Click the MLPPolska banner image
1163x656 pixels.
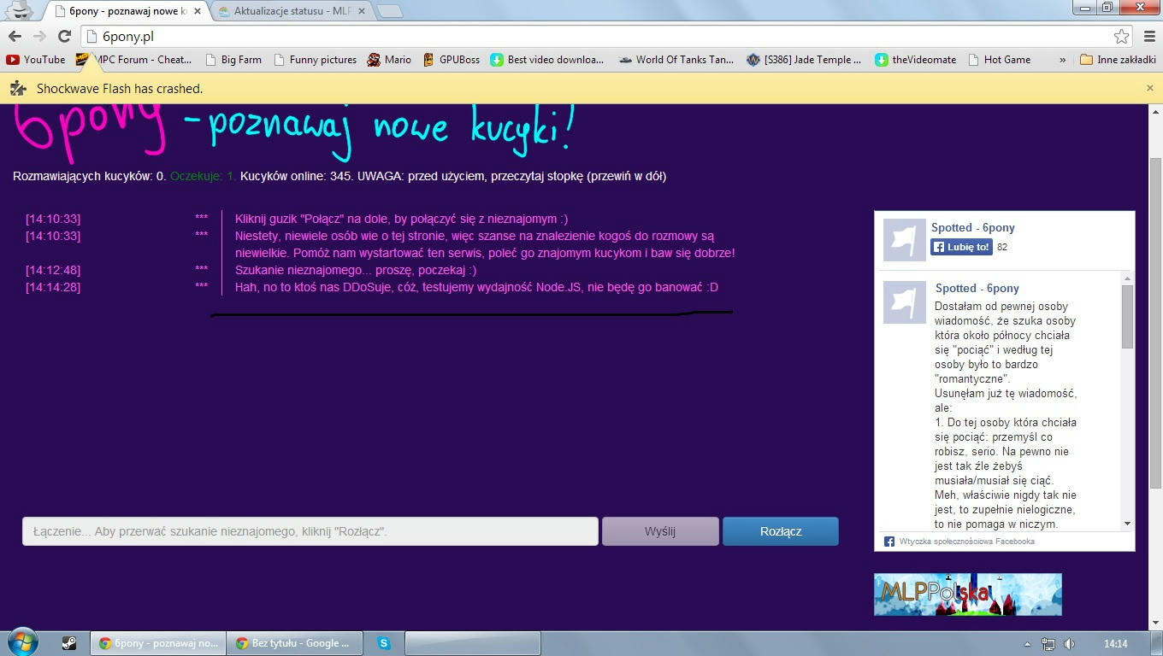[x=967, y=594]
